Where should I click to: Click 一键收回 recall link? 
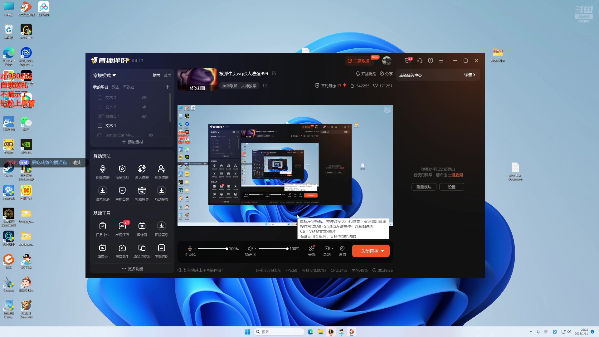[455, 175]
